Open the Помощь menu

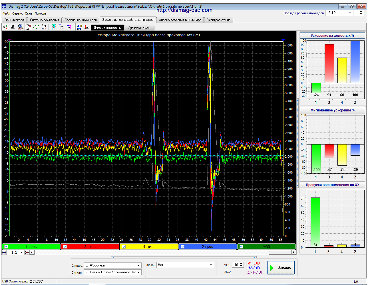[40, 13]
